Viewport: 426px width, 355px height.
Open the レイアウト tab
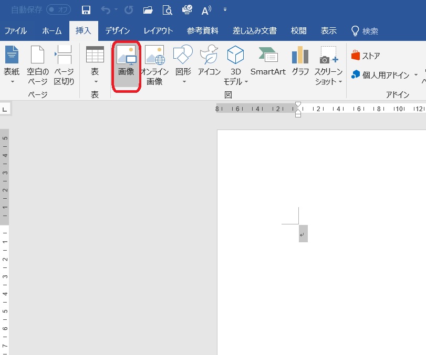coord(158,31)
